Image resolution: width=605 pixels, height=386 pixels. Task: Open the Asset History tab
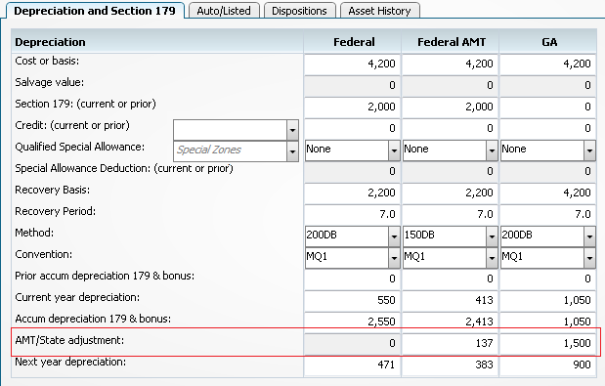tap(379, 11)
